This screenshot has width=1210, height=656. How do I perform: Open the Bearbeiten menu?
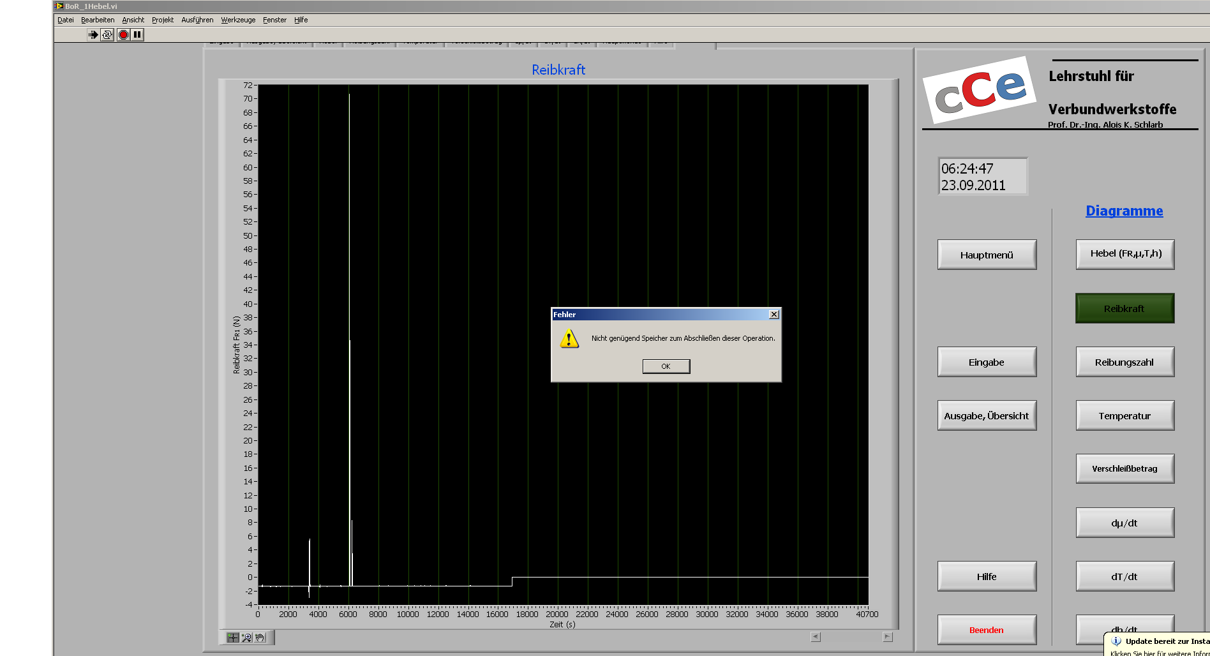98,20
